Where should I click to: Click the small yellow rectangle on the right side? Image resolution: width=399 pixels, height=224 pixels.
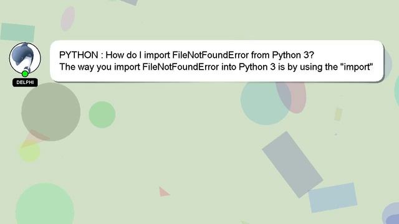[338, 114]
